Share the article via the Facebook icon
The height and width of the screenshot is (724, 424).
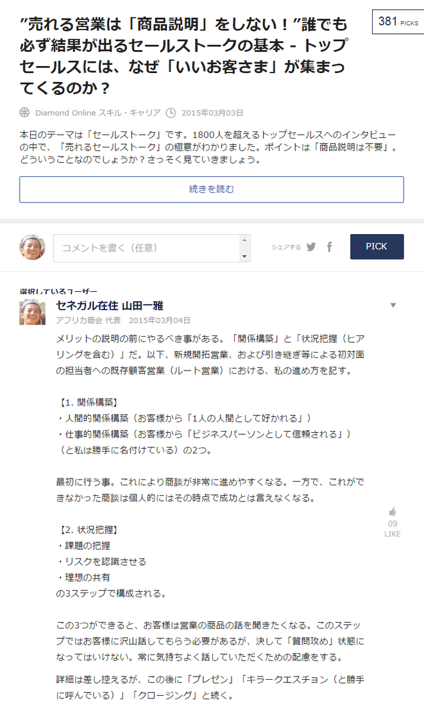(329, 247)
